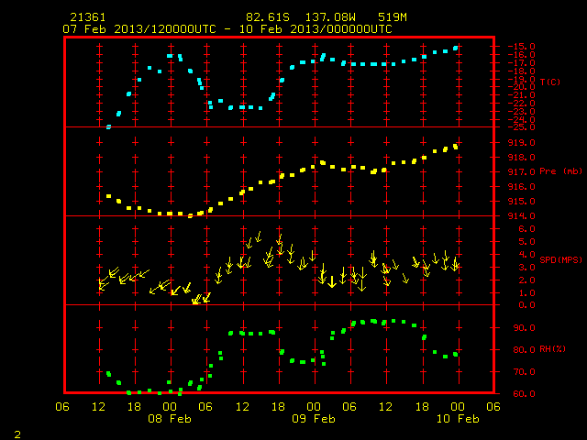Screen dimensions: 587x440
Task: Click the 137.08W longitude text
Action: coord(330,17)
